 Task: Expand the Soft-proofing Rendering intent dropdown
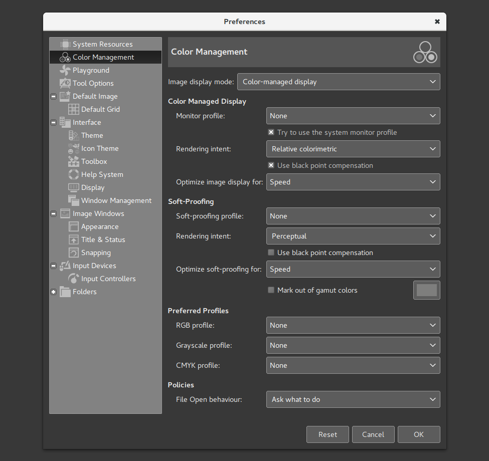coord(353,236)
